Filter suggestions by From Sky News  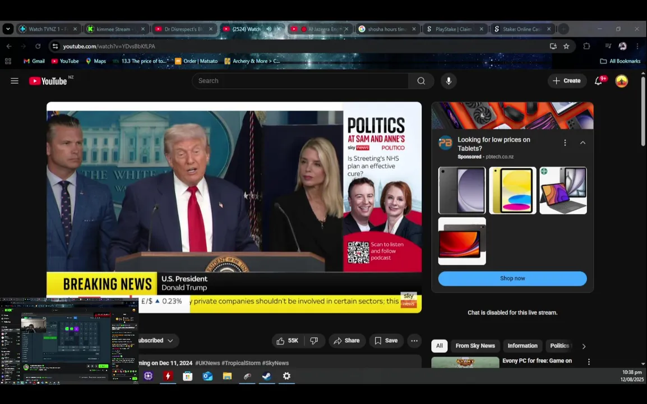pos(475,346)
